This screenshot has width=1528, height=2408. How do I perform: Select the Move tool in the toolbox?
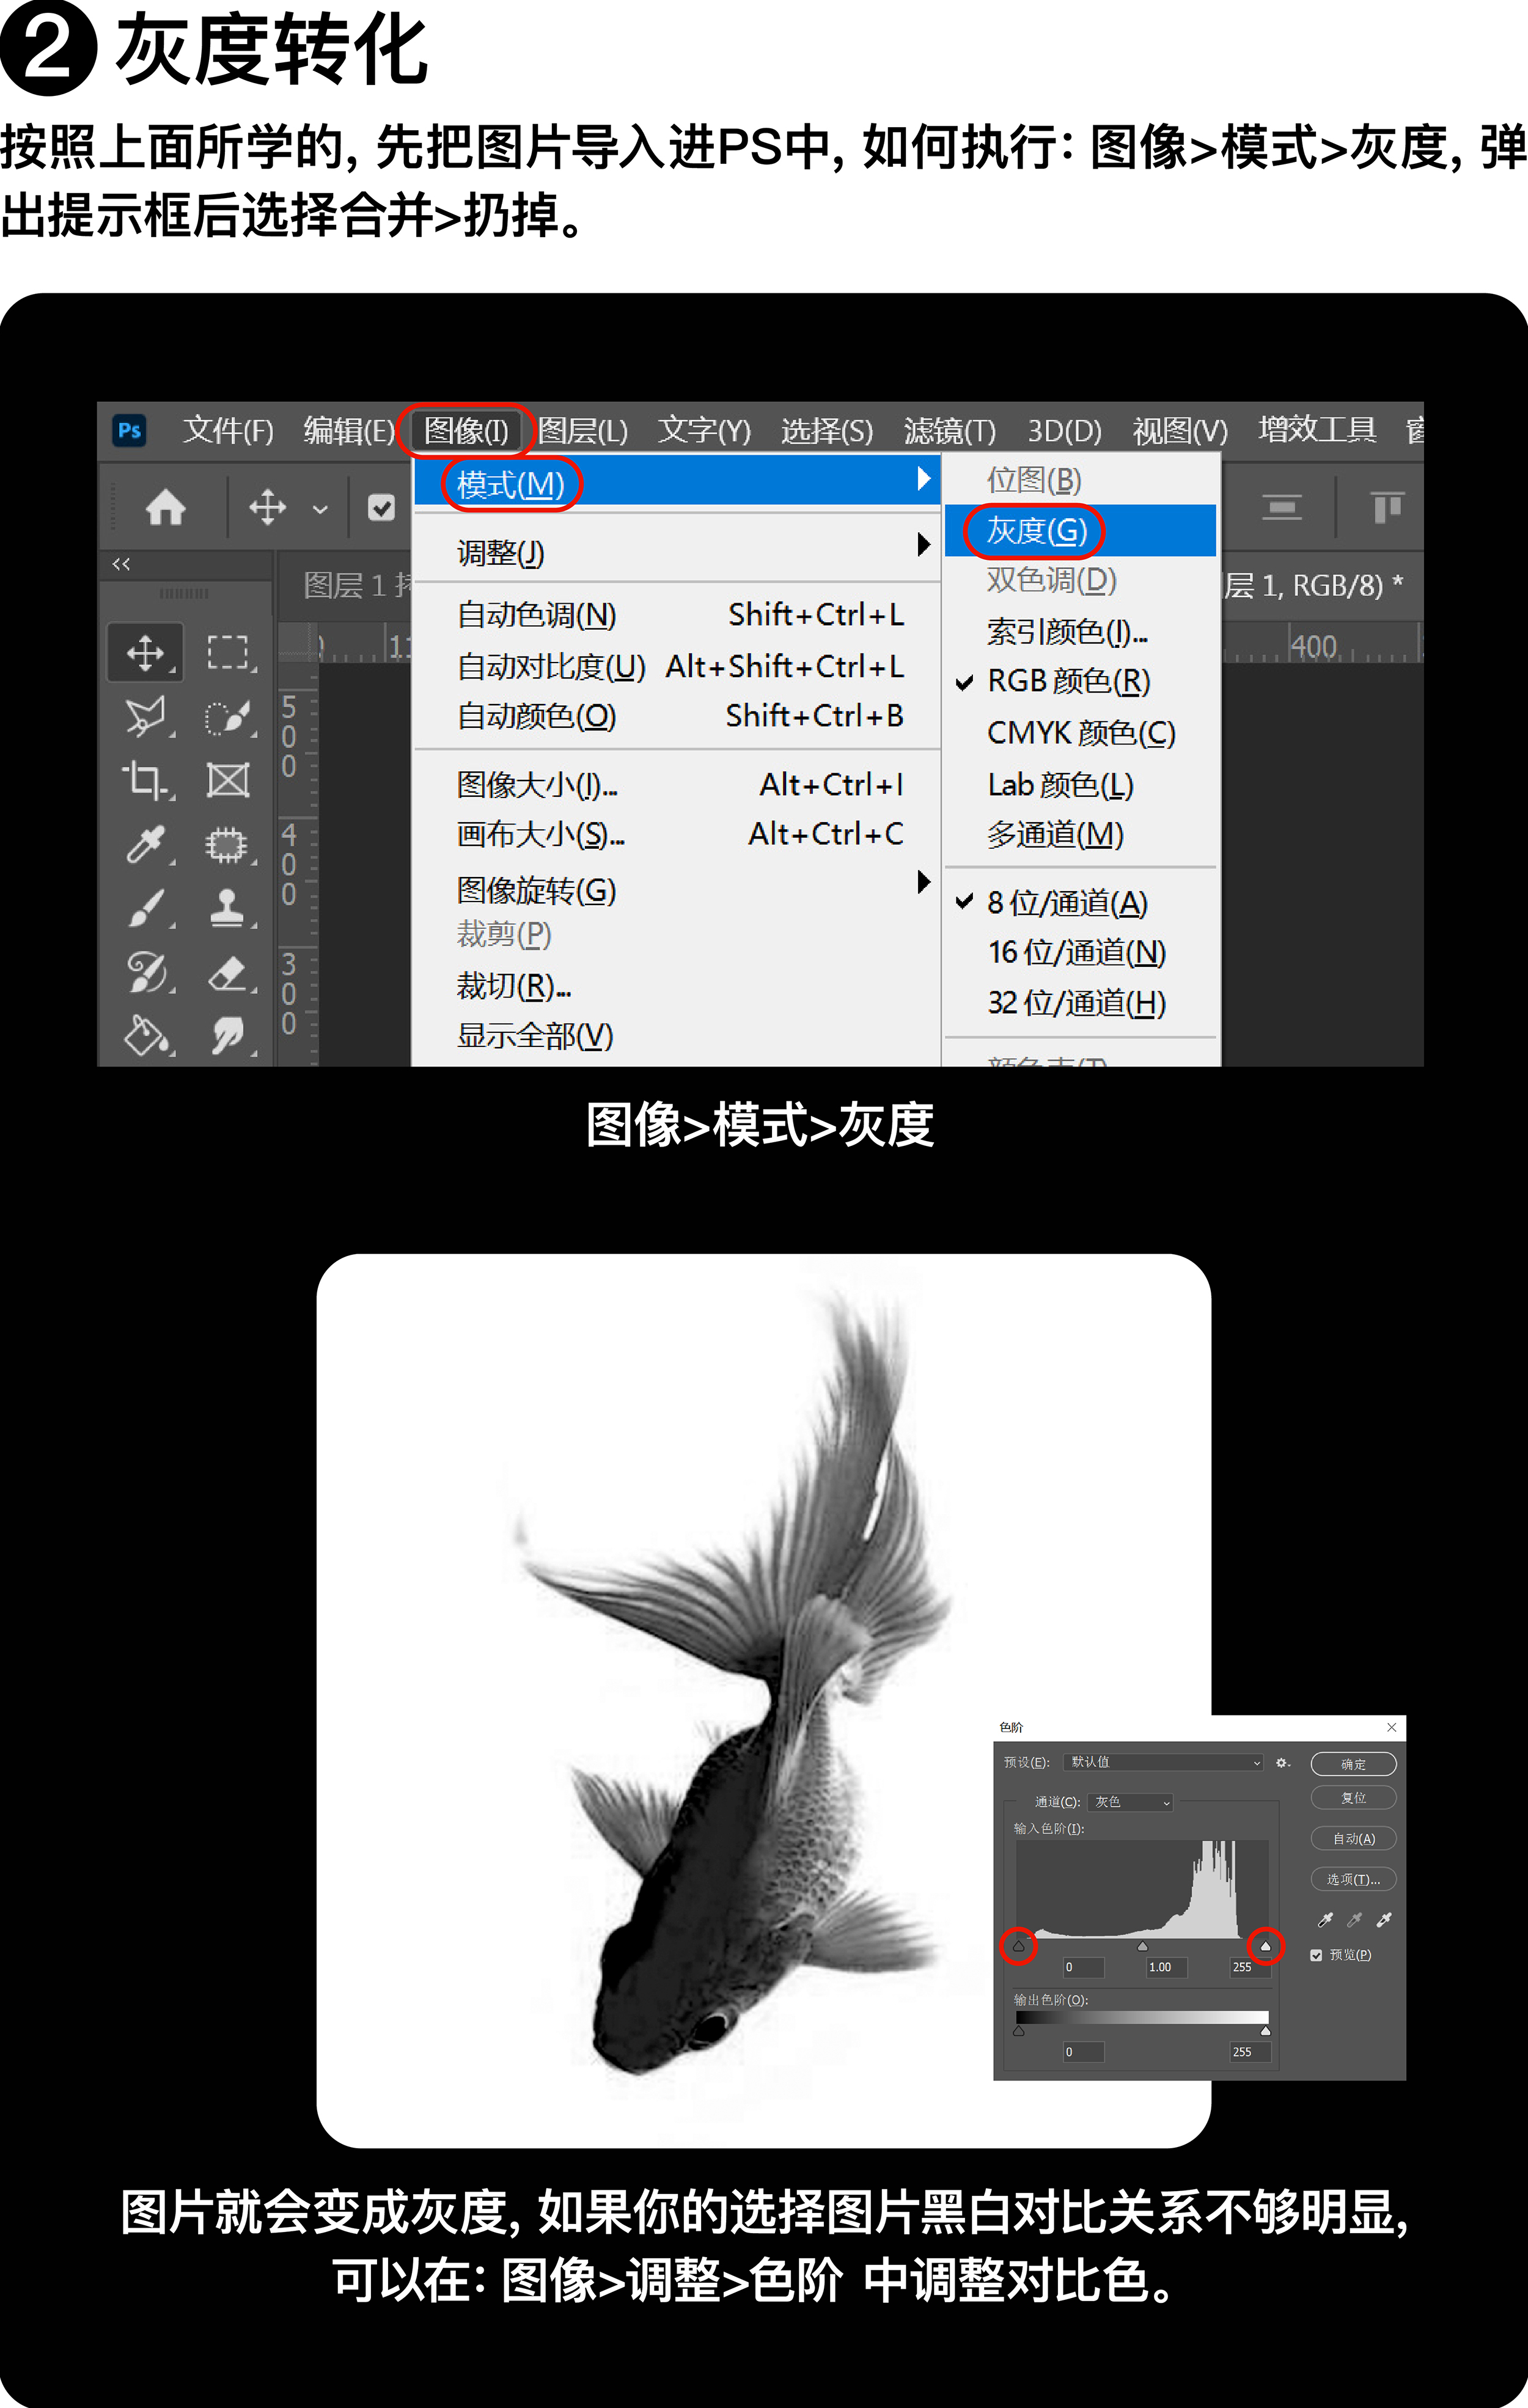(x=146, y=653)
